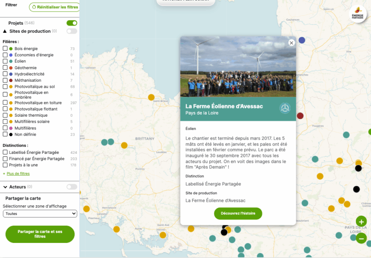The width and height of the screenshot is (371, 258).
Task: Click the refresh icon in Réinitialiser les filtres
Action: click(34, 7)
